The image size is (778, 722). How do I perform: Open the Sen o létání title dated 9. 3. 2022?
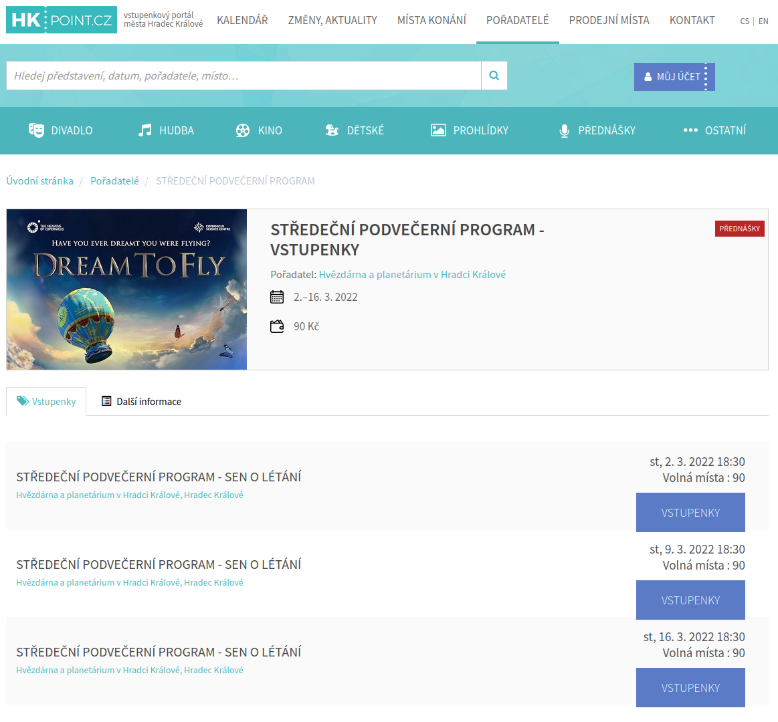[x=159, y=565]
